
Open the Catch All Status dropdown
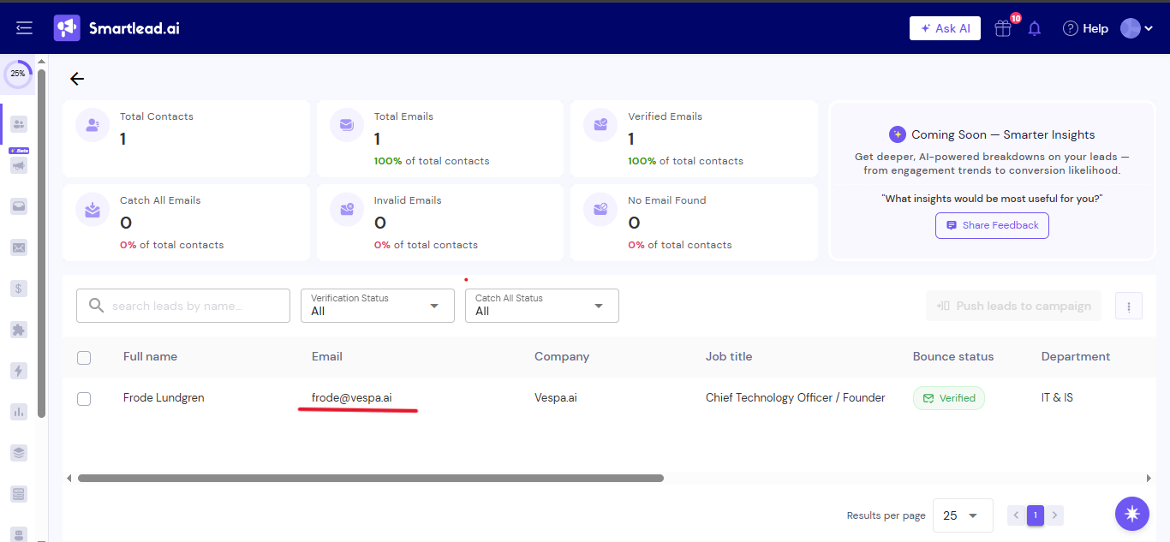(542, 306)
